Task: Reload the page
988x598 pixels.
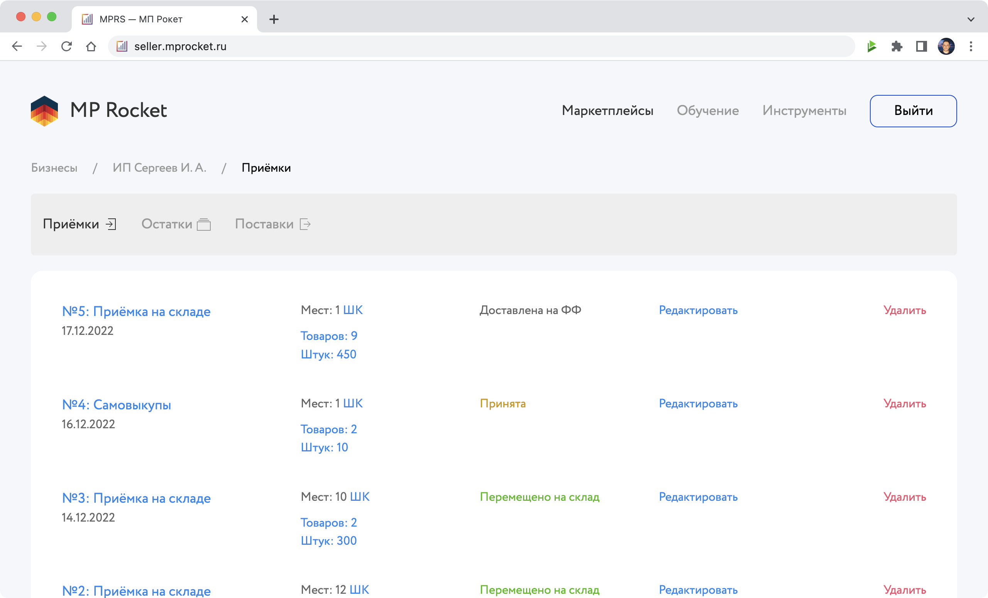Action: point(66,47)
